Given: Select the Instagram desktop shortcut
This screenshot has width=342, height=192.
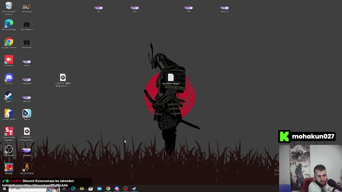Looking at the screenshot, I should point(27,81).
